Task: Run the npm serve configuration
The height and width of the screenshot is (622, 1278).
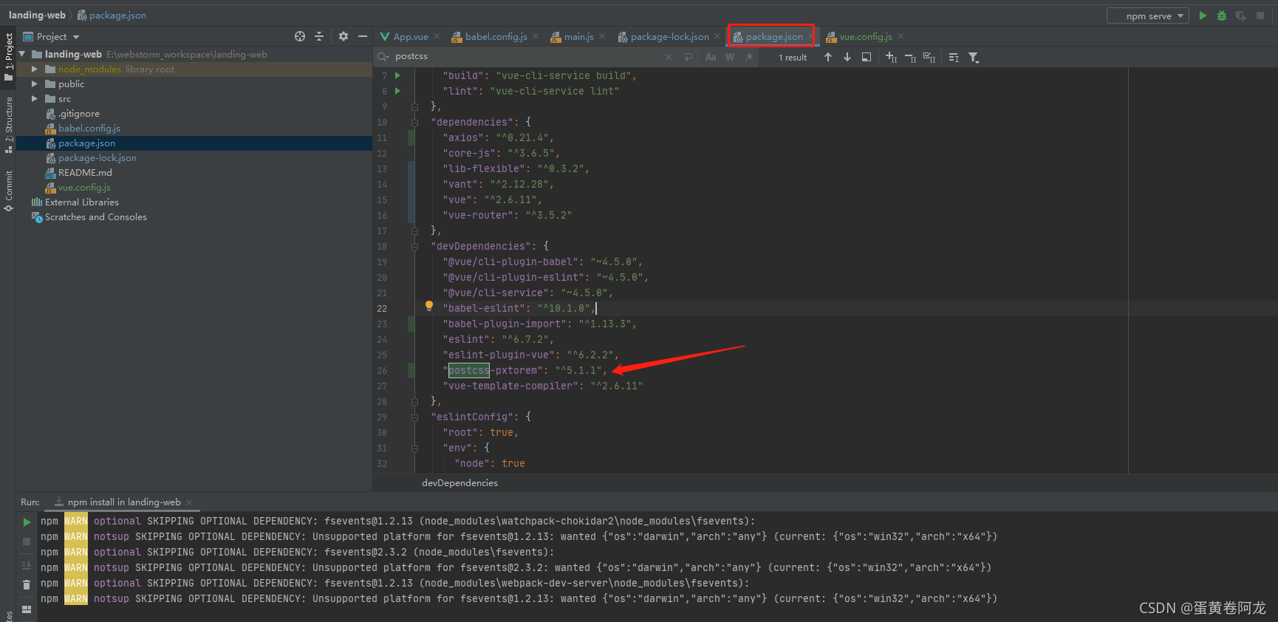Action: [1203, 16]
